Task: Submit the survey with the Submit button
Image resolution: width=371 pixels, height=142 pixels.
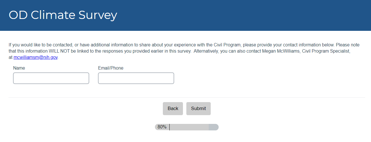Action: pos(198,109)
